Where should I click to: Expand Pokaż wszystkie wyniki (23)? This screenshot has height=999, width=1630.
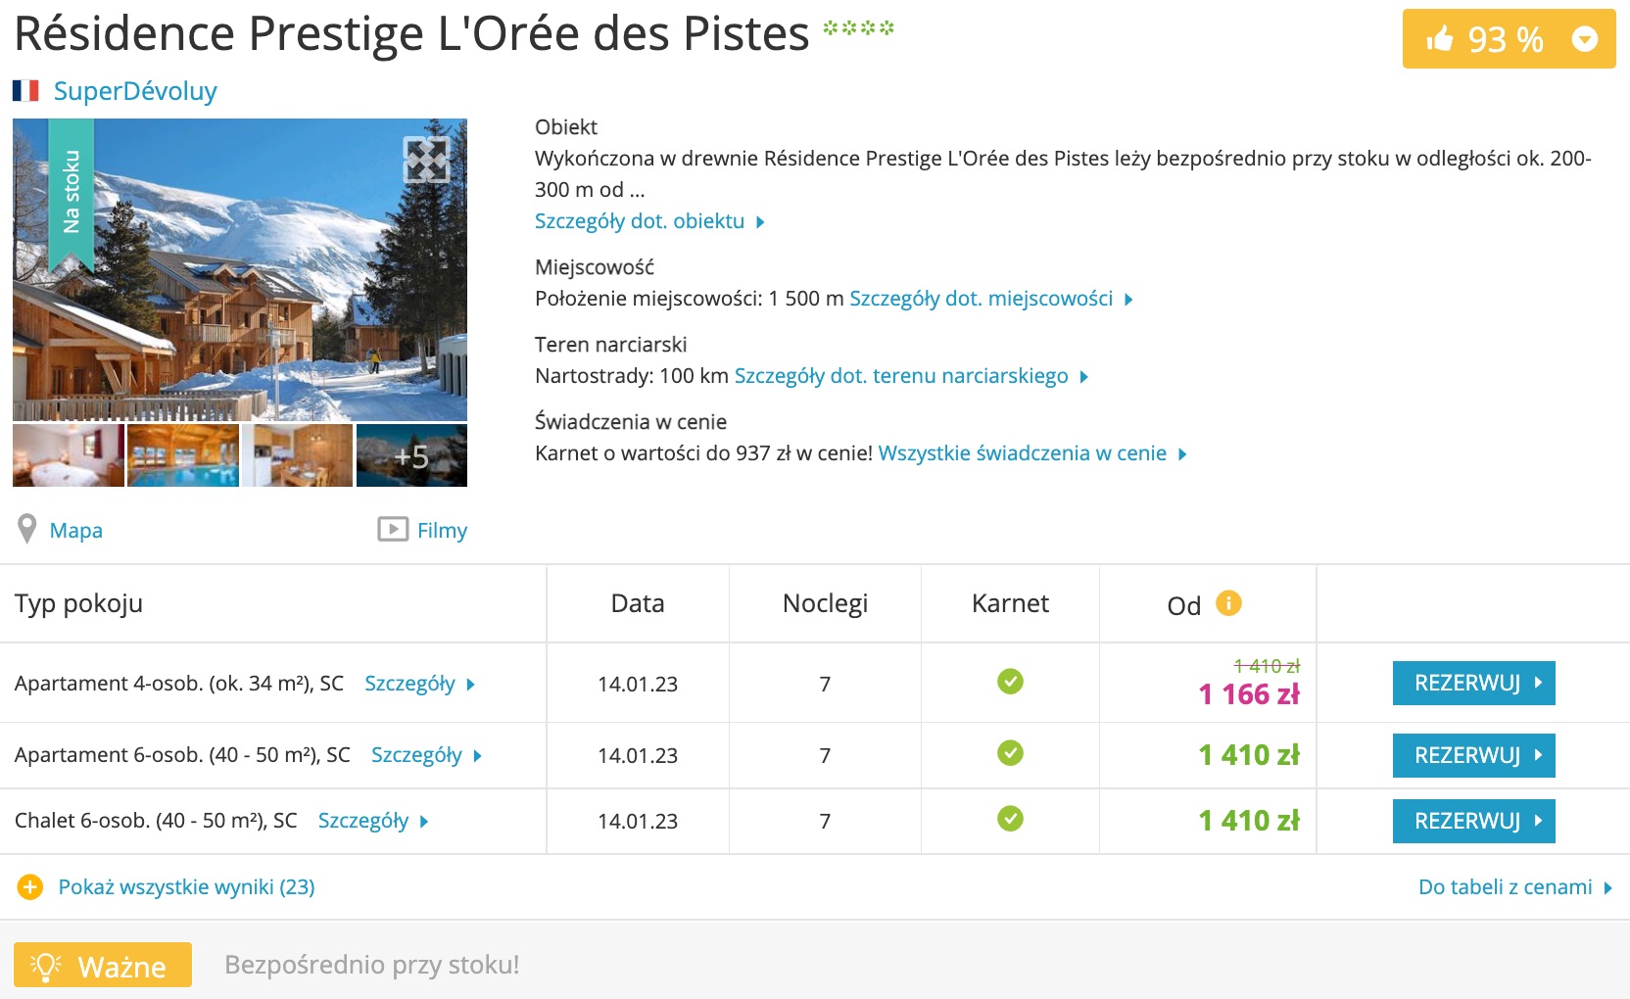[x=186, y=887]
